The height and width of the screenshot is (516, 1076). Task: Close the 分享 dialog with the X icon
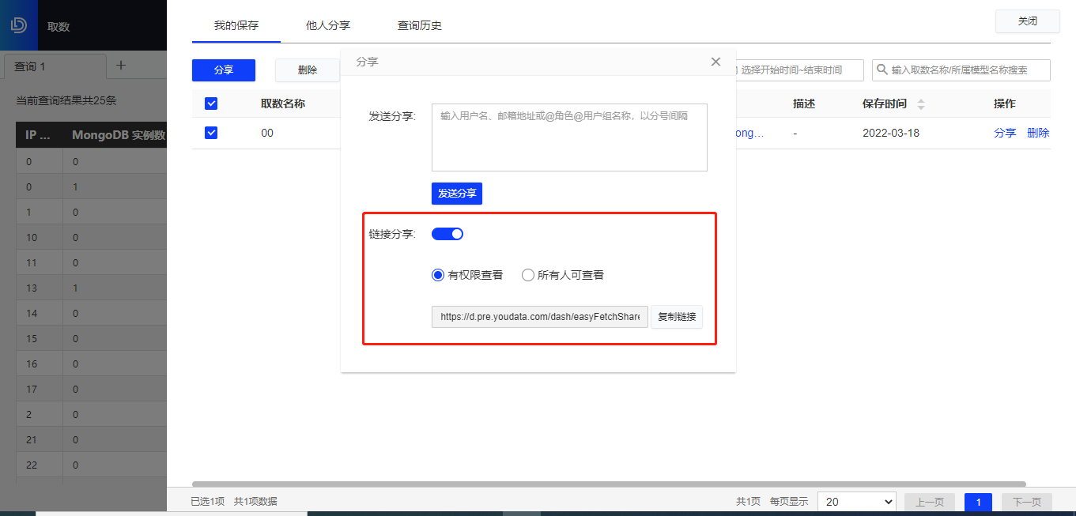715,61
